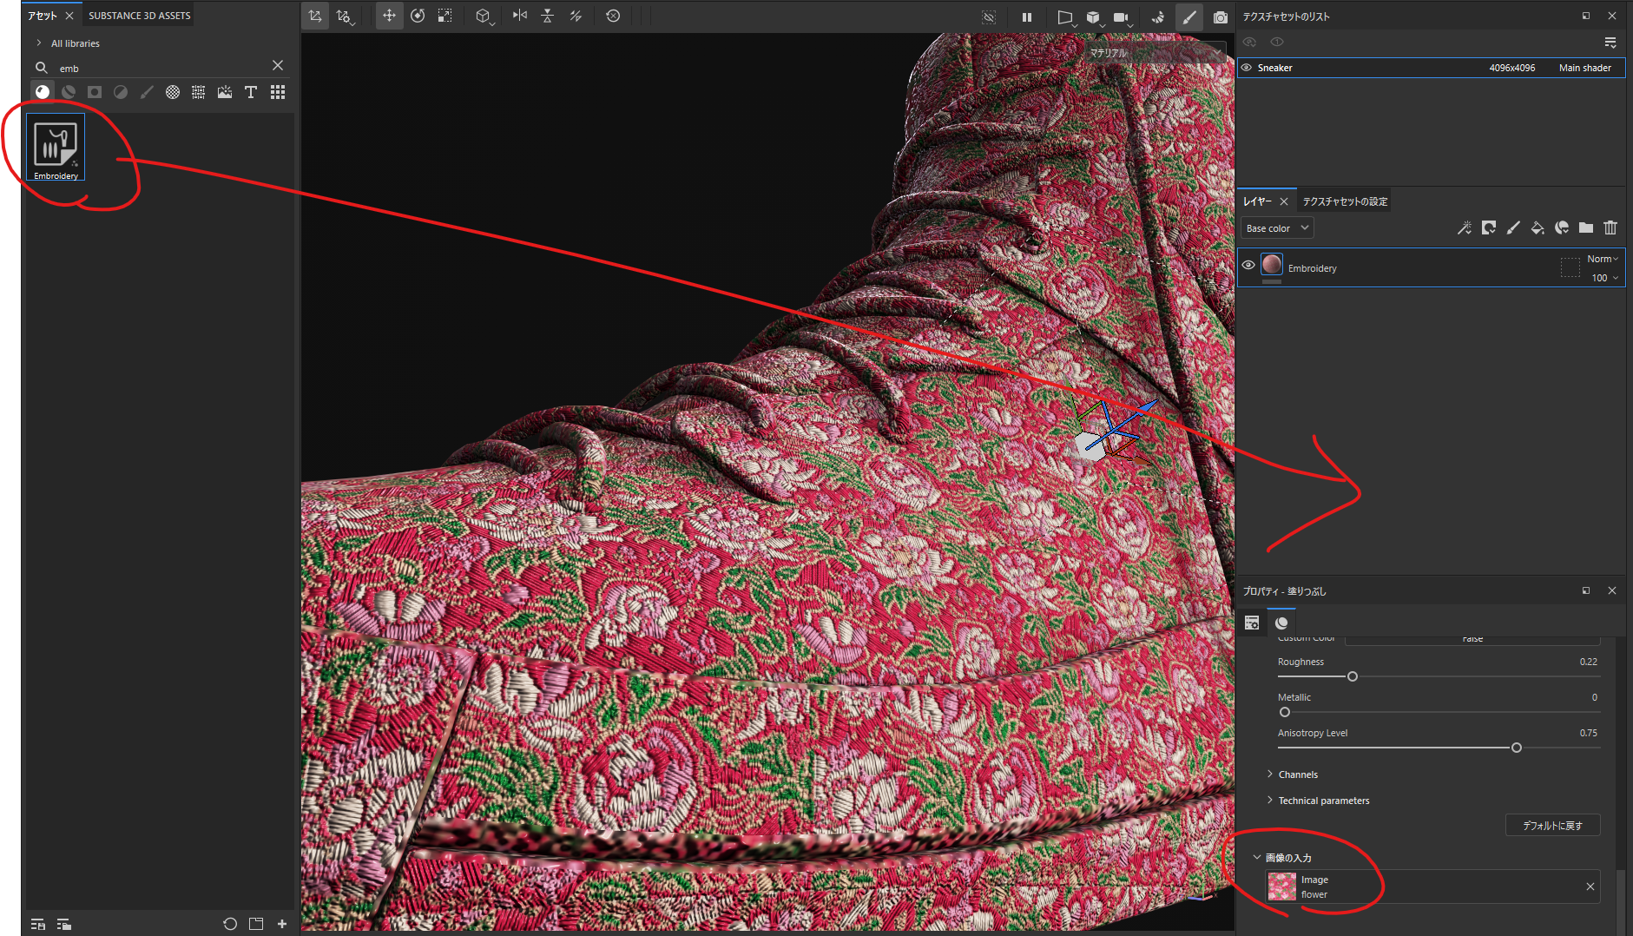Adjust the Metallic slider handle
1633x936 pixels.
(x=1285, y=712)
